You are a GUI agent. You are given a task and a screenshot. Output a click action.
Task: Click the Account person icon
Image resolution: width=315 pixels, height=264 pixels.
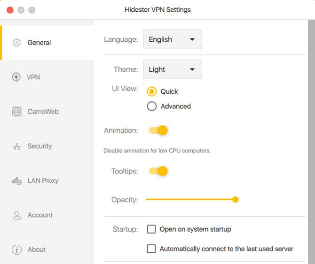tap(16, 215)
